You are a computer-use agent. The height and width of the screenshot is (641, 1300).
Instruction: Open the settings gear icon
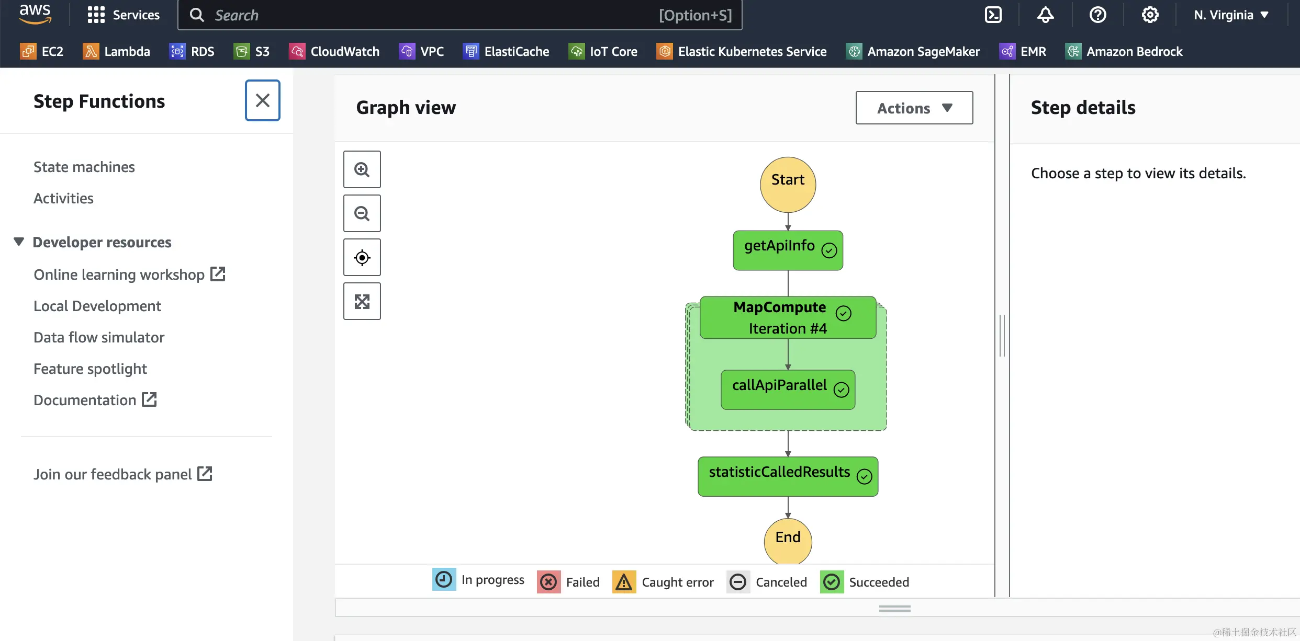pyautogui.click(x=1150, y=15)
